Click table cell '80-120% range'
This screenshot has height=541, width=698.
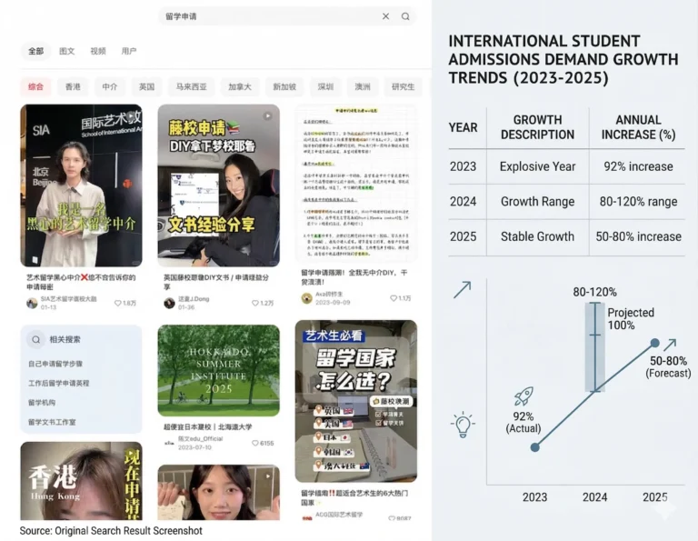638,202
